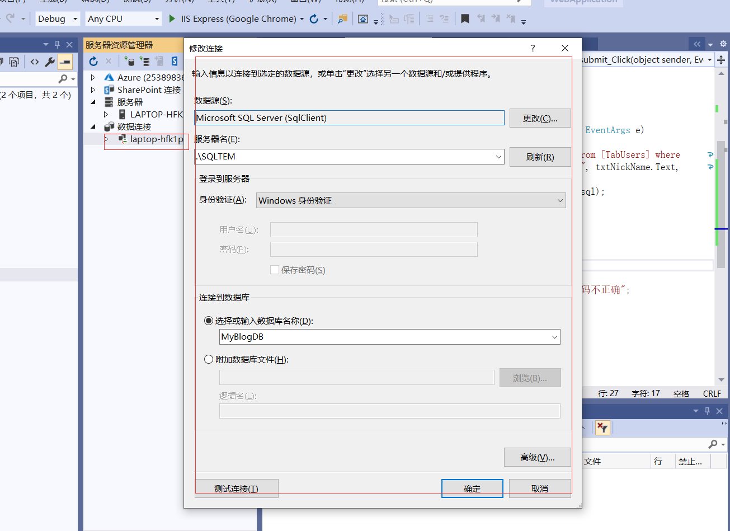Select the 选择或输入数据库名称 radio option
The width and height of the screenshot is (730, 531).
click(209, 321)
